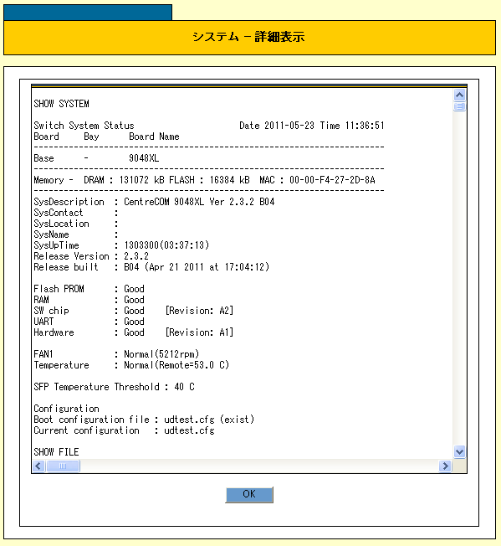Click the horizontal scrollbar right arrow
This screenshot has height=546, width=501.
point(445,466)
